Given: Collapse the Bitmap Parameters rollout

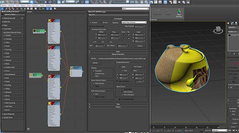Looking at the screenshot, I should [x=118, y=54].
